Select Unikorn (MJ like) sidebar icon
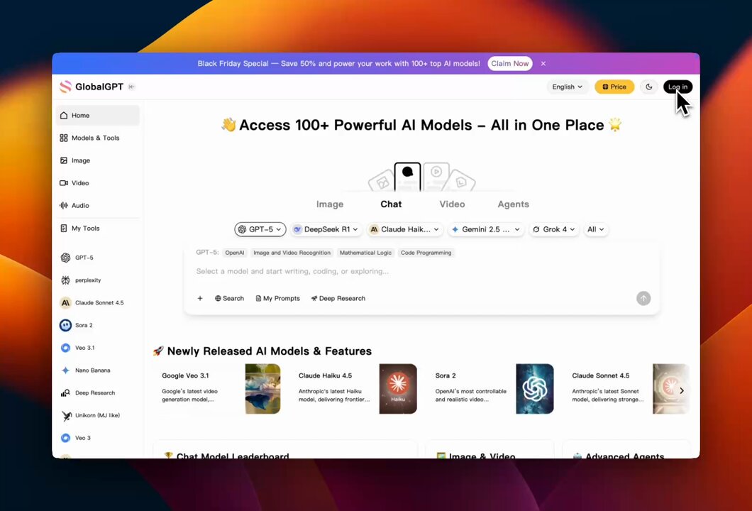This screenshot has height=511, width=752. [x=67, y=415]
